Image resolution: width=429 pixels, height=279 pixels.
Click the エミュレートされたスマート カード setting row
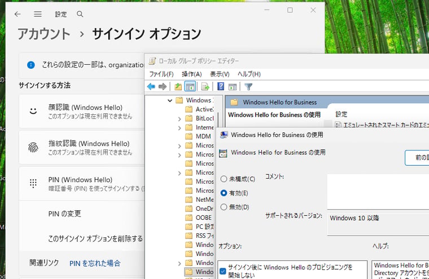tap(382, 125)
